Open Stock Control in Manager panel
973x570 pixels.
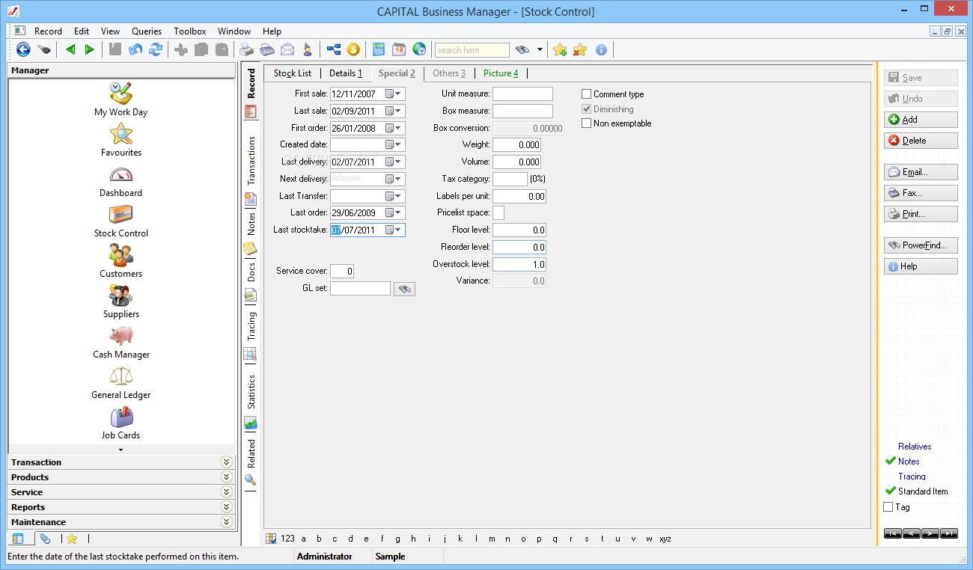[x=121, y=221]
